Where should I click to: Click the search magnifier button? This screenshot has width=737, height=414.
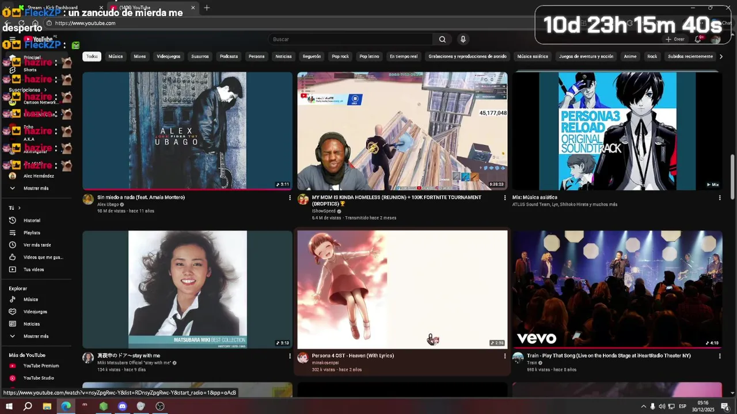442,39
